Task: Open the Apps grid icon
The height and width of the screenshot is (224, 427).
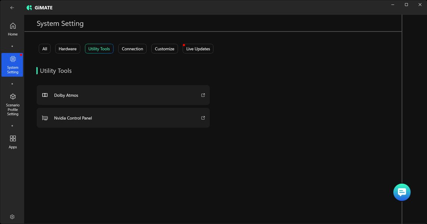Action: pyautogui.click(x=13, y=139)
